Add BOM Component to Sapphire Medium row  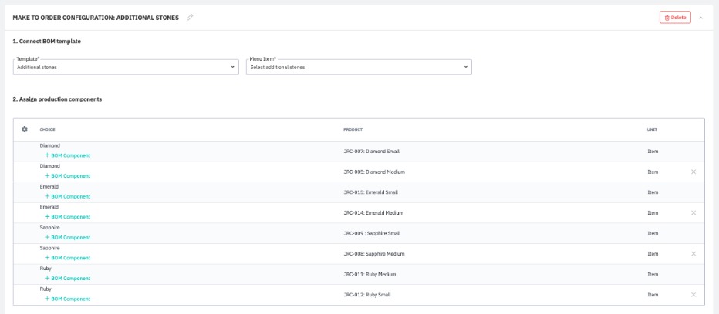(x=67, y=258)
